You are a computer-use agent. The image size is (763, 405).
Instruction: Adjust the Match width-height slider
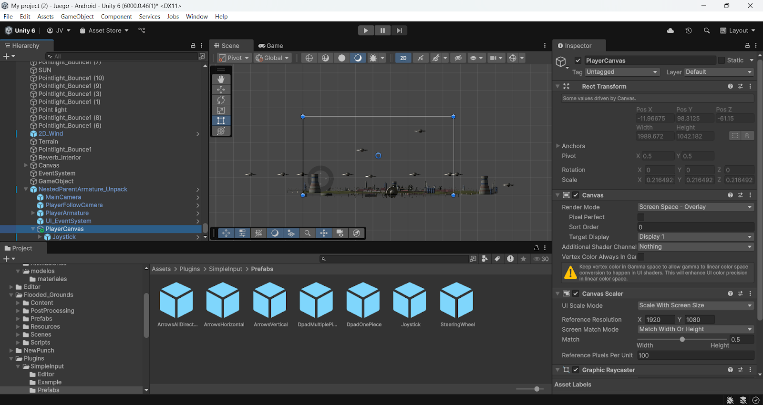point(682,340)
